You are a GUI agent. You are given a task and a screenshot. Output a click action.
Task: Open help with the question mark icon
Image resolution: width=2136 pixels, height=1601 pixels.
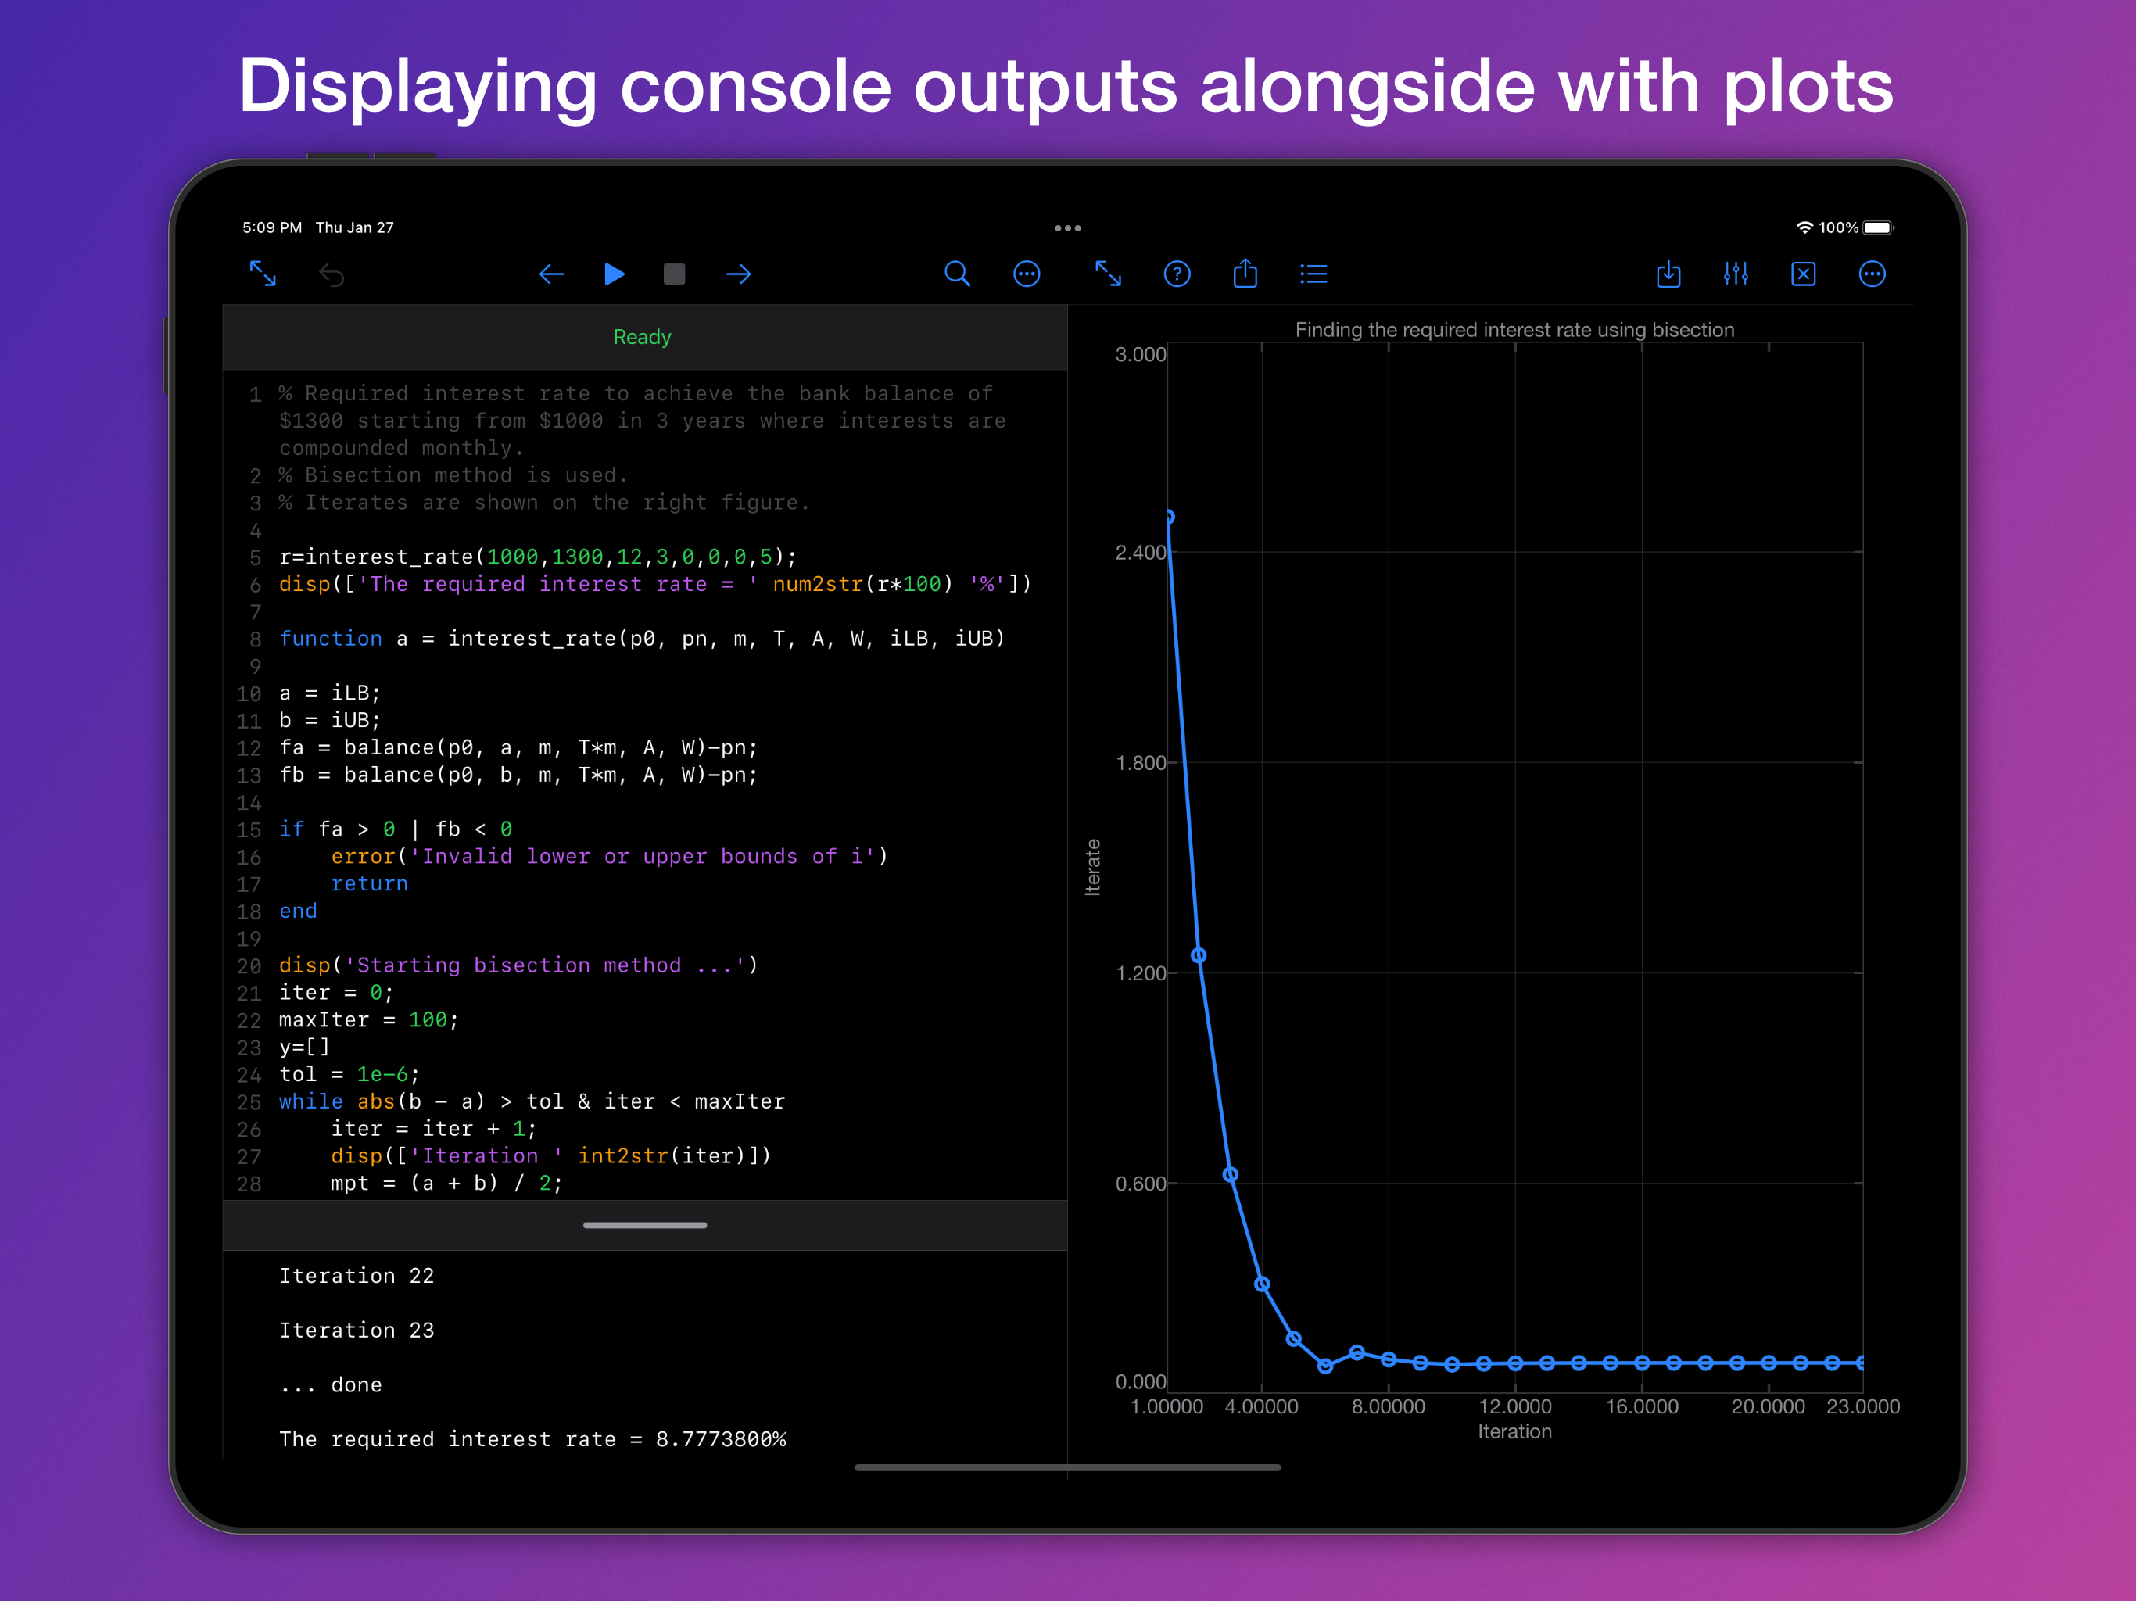point(1177,274)
